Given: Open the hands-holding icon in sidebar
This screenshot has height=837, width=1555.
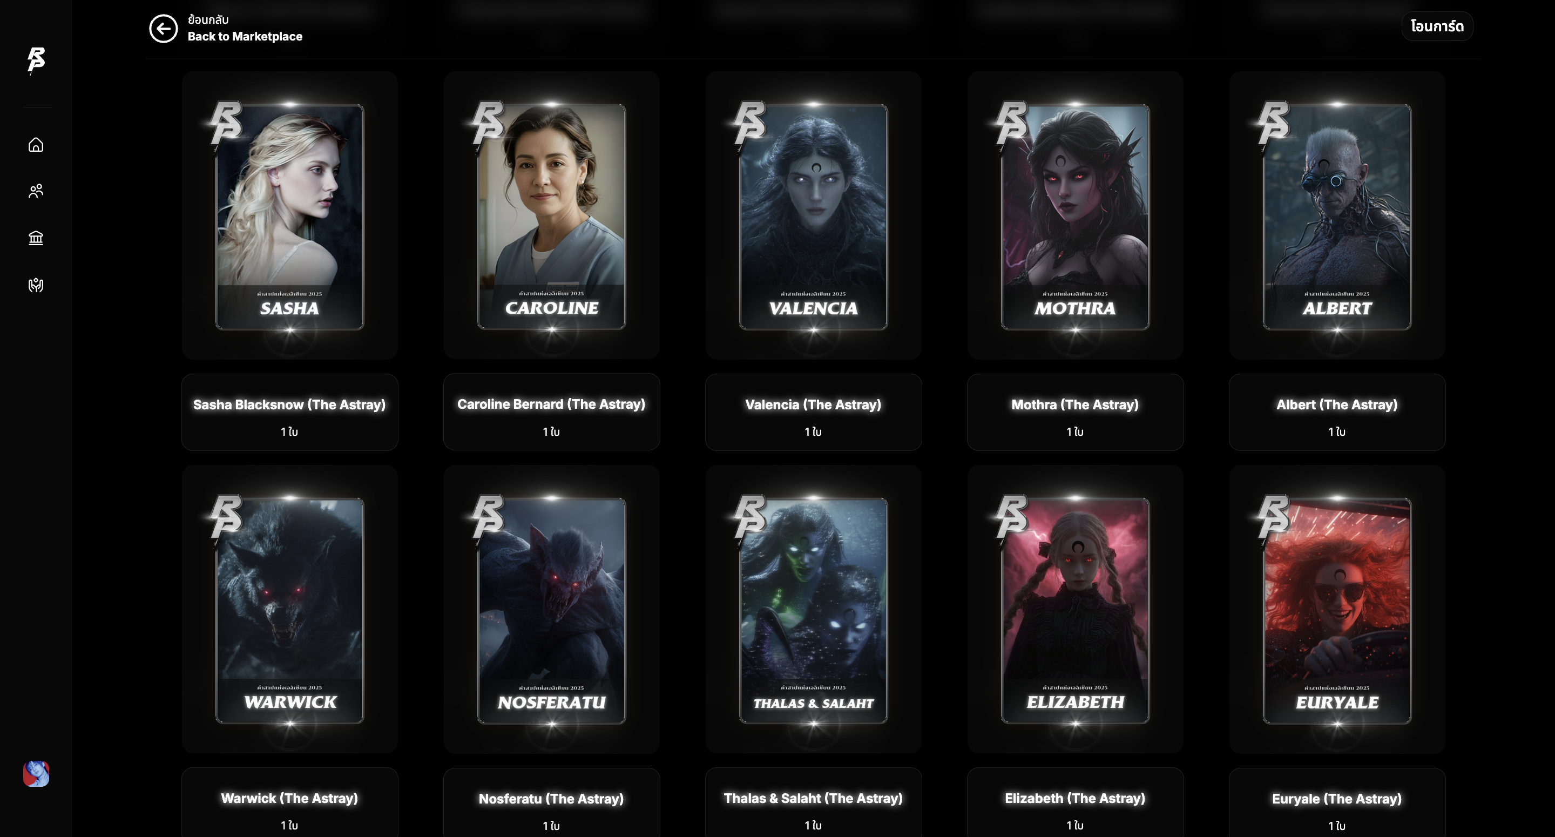Looking at the screenshot, I should tap(36, 285).
